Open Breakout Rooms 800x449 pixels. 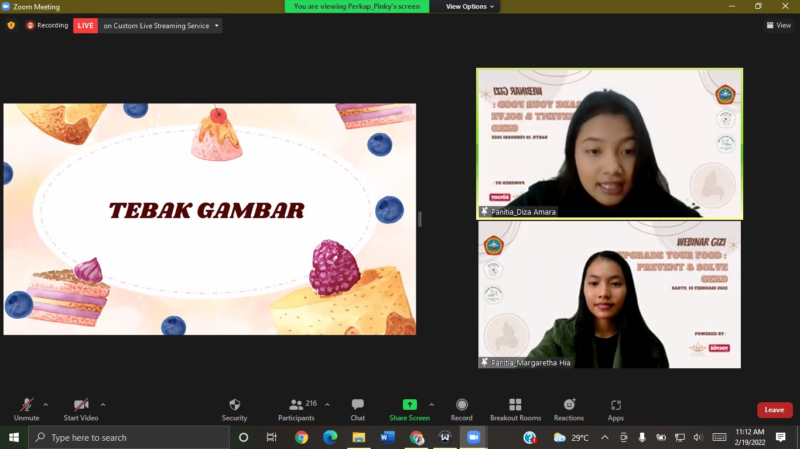point(515,409)
